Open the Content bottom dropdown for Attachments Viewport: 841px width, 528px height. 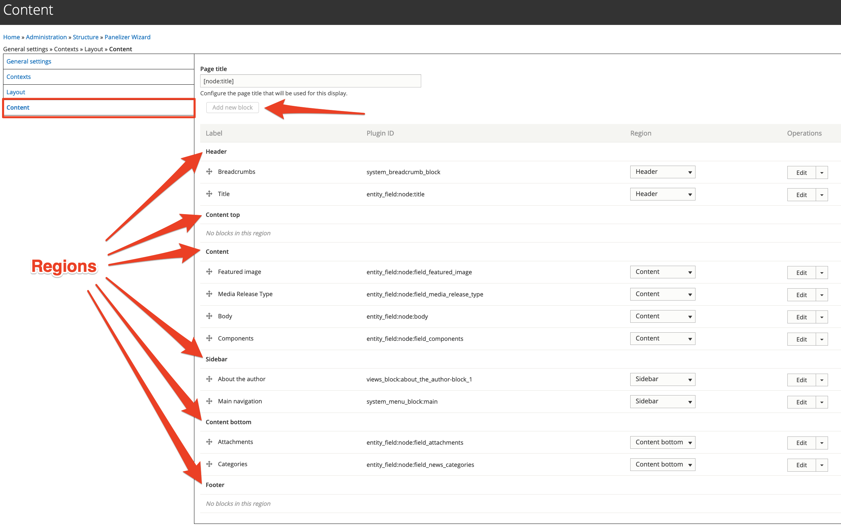(x=662, y=442)
